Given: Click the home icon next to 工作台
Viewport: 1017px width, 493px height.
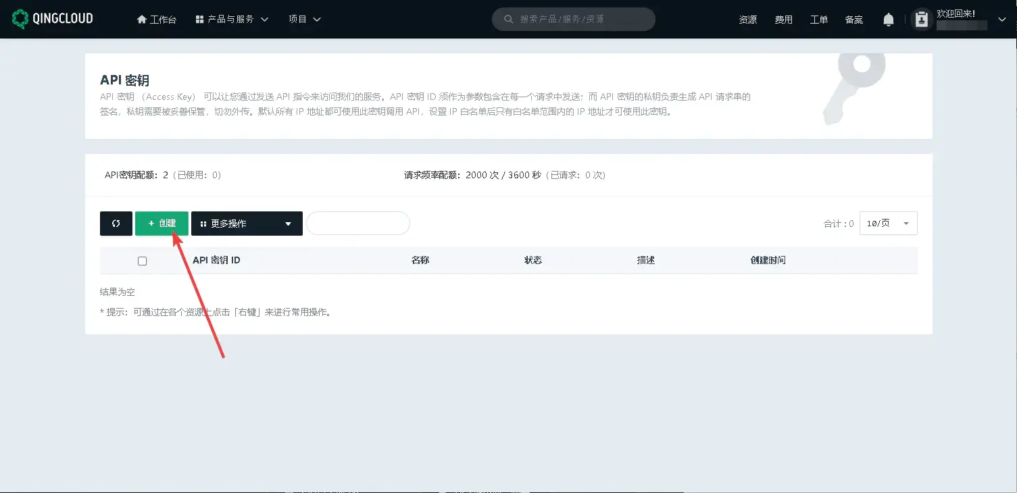Looking at the screenshot, I should pos(141,18).
